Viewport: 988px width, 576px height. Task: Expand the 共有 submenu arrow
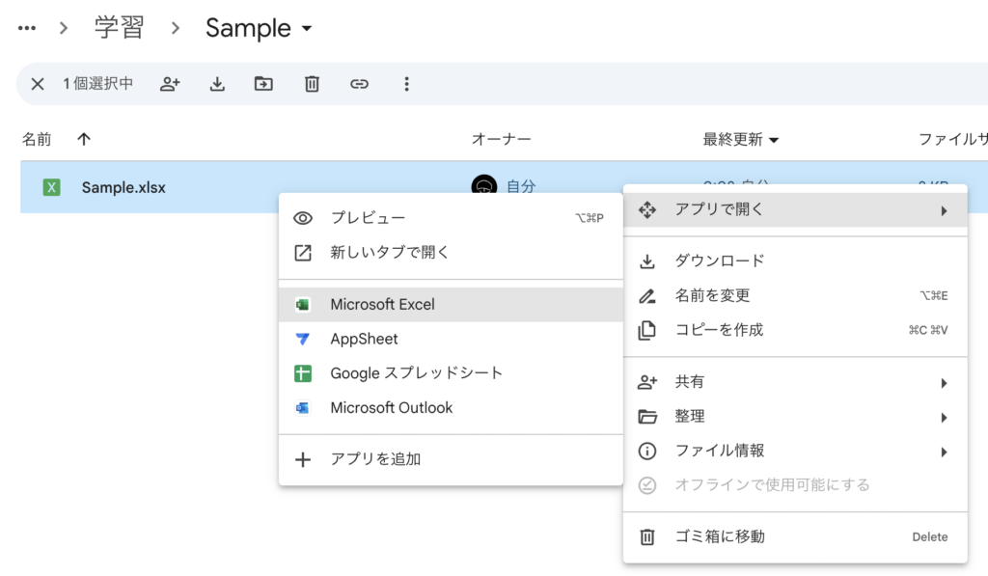[x=944, y=382]
